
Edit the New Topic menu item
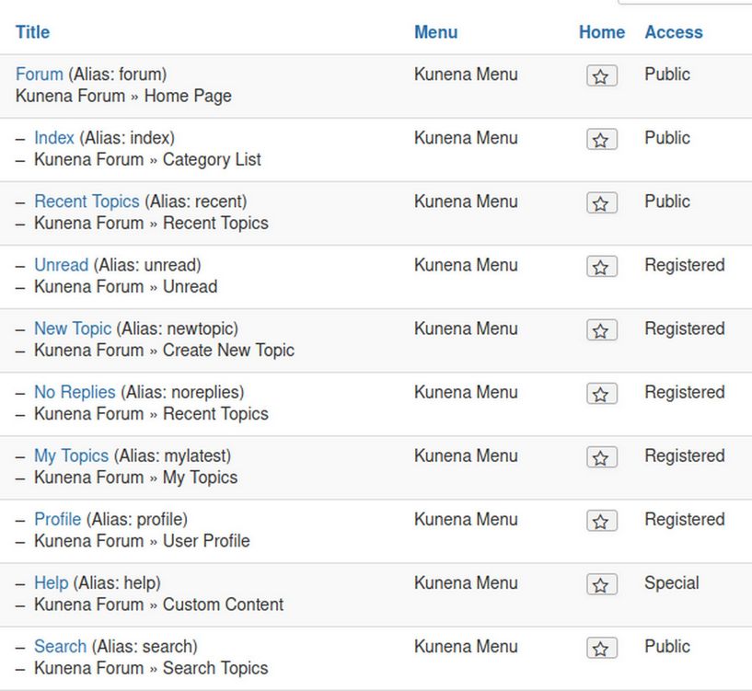[x=73, y=328]
